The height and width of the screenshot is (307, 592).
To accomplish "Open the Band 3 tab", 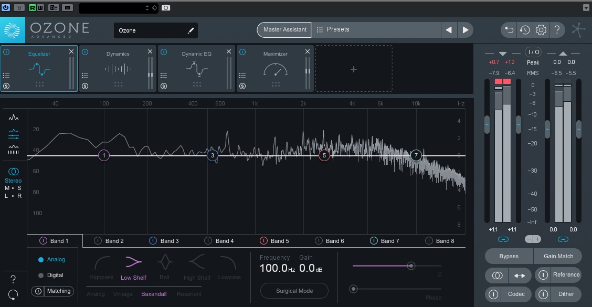I will coord(164,241).
